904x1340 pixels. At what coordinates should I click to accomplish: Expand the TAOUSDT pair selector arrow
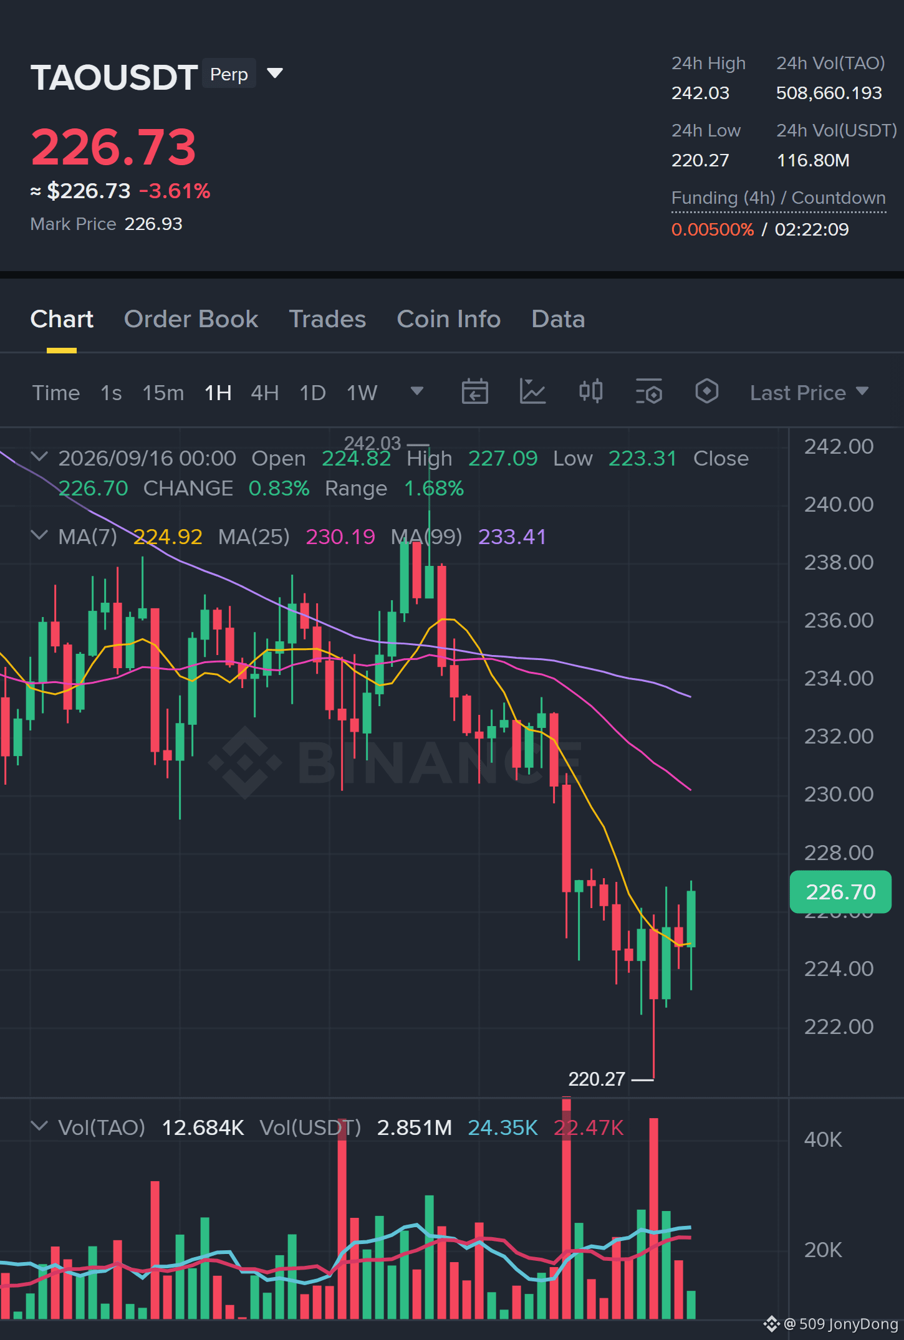pos(275,74)
